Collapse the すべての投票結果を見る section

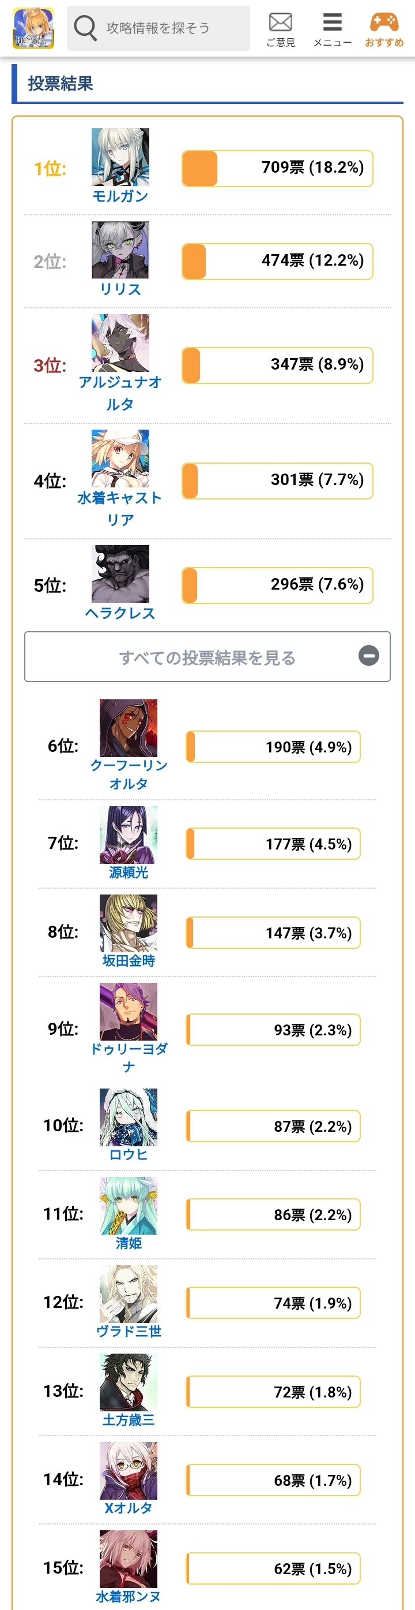tap(207, 656)
